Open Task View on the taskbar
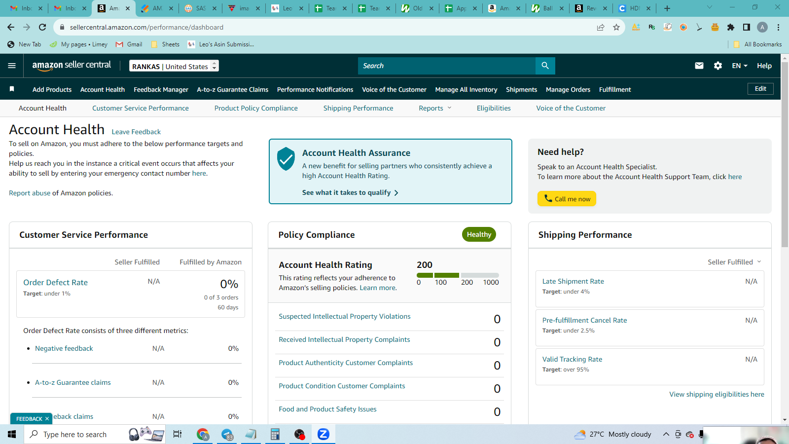 coord(178,434)
